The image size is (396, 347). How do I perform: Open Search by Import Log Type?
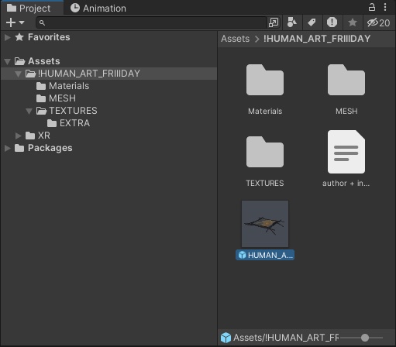pos(332,22)
